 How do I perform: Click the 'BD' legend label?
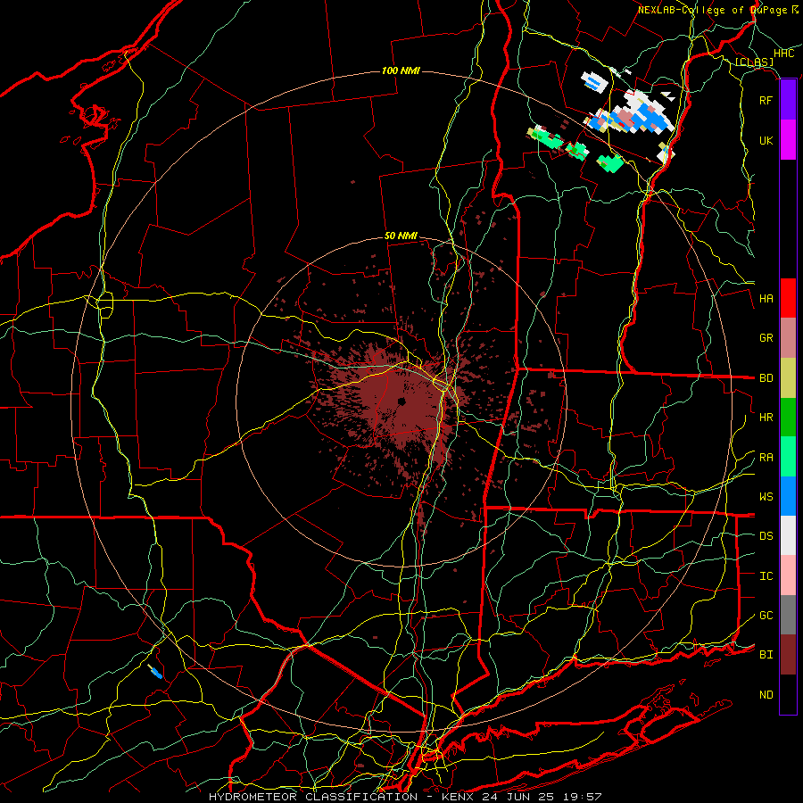point(766,378)
